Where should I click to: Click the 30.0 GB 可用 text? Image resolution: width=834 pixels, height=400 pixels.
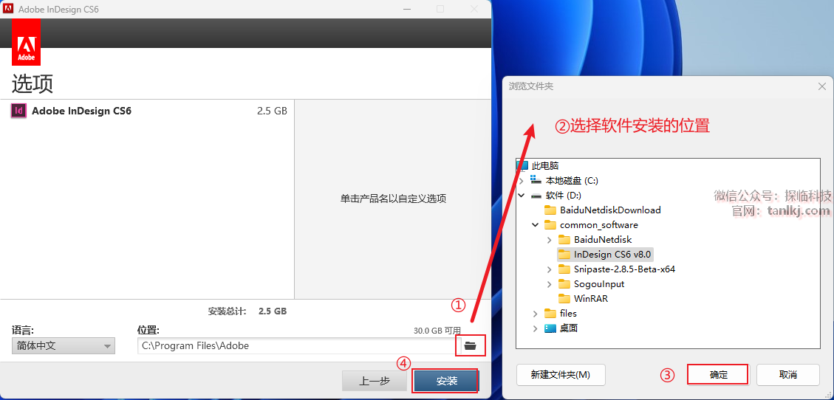pyautogui.click(x=437, y=331)
